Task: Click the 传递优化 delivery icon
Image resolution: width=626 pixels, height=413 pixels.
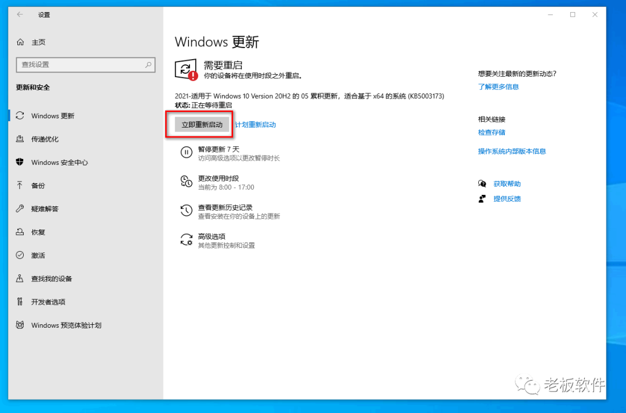Action: 20,139
